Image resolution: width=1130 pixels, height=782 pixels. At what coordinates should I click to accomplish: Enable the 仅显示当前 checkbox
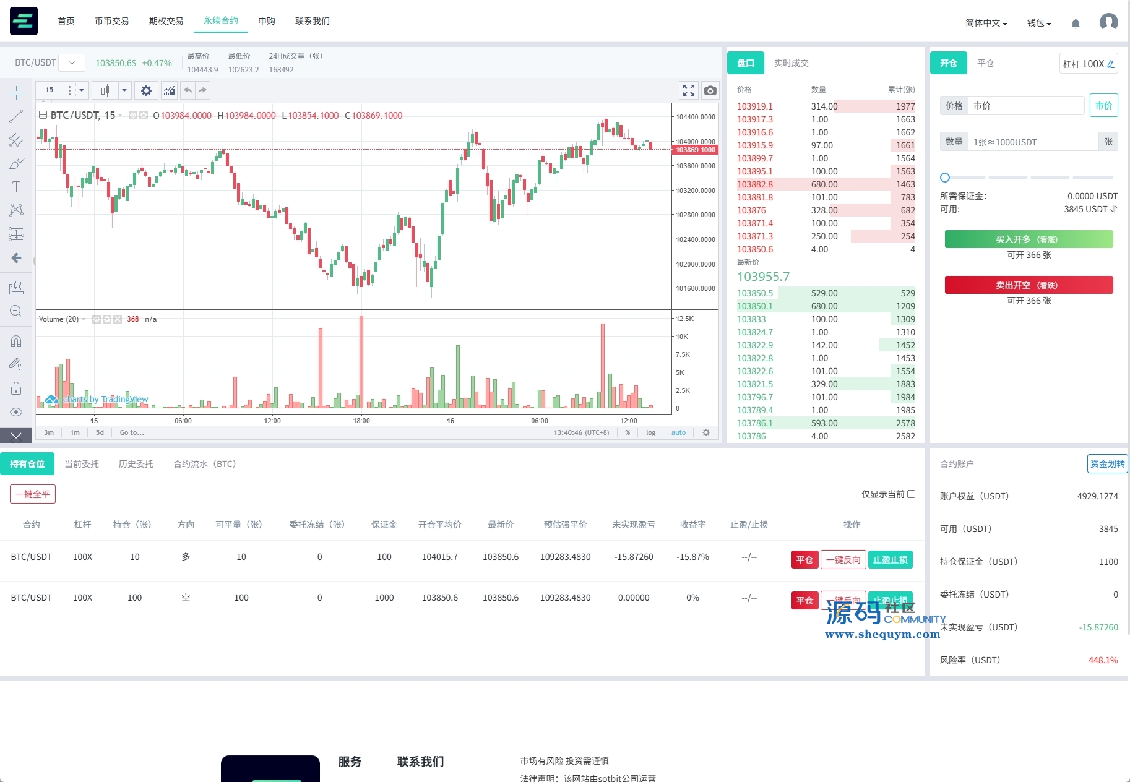click(x=911, y=494)
